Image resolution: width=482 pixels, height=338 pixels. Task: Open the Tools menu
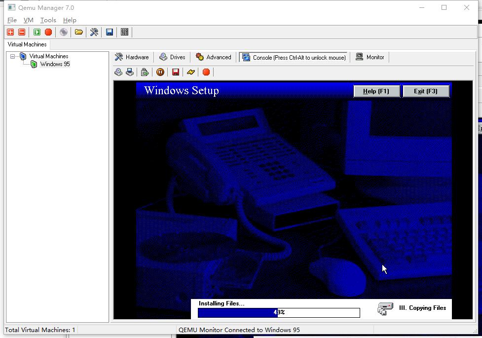pyautogui.click(x=48, y=20)
